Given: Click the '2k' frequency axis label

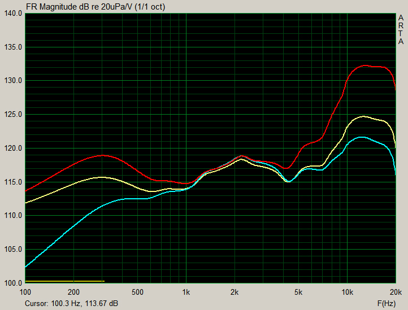Looking at the screenshot, I should [235, 292].
